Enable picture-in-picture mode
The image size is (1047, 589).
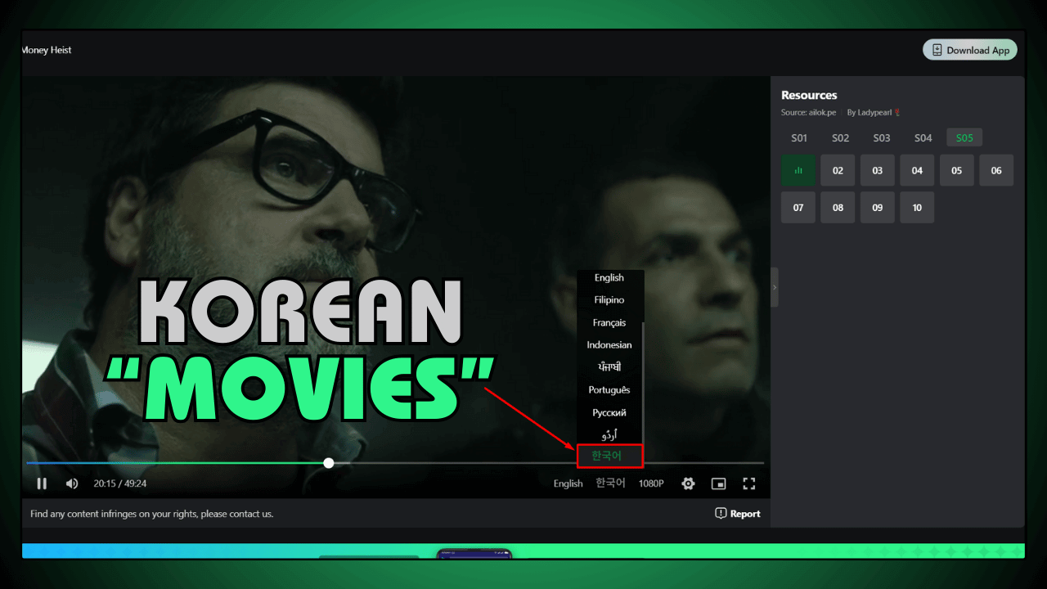[x=718, y=483]
